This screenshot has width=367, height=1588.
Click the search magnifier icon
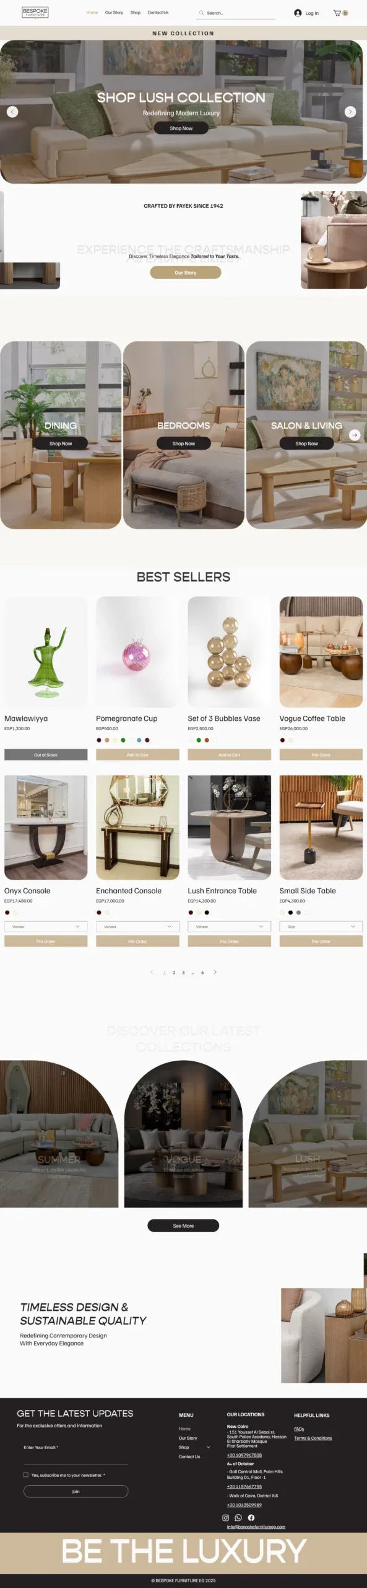[x=201, y=12]
